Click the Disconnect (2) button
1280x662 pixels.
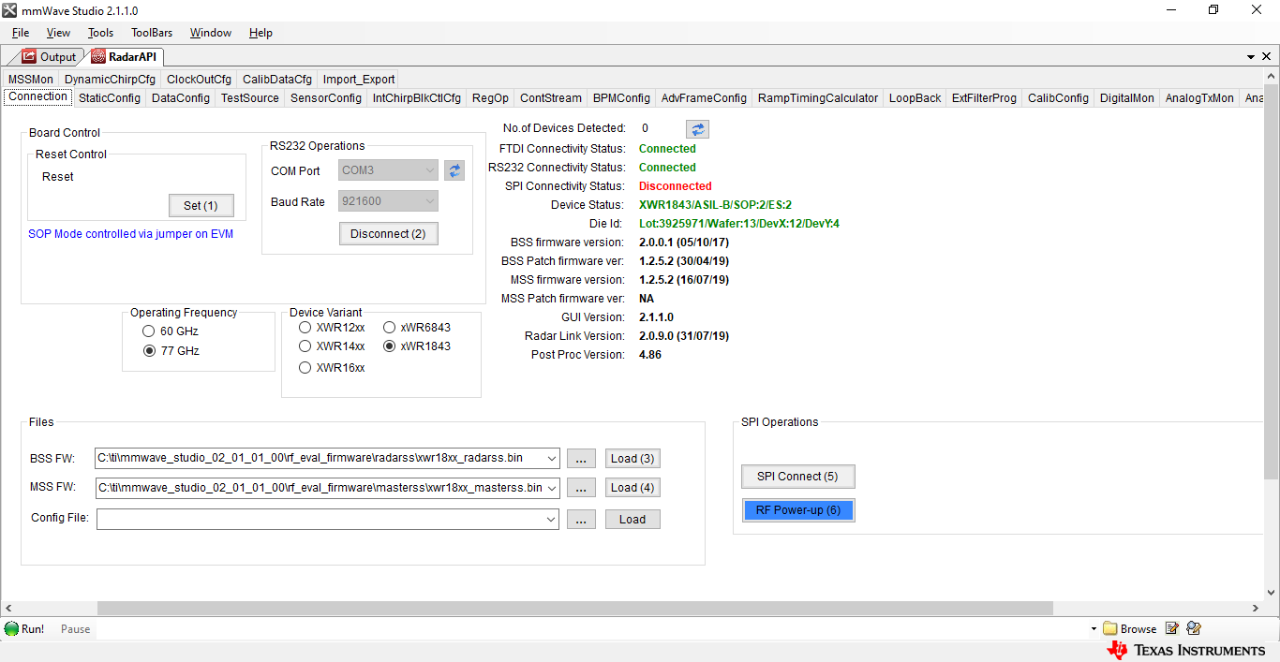point(388,233)
